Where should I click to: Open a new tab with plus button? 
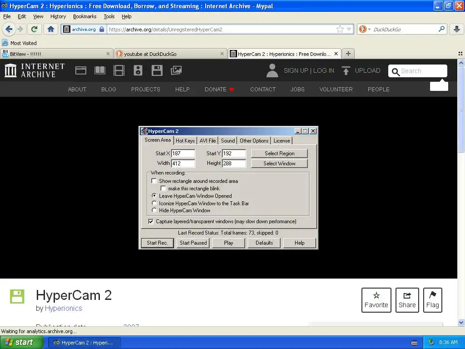point(348,54)
